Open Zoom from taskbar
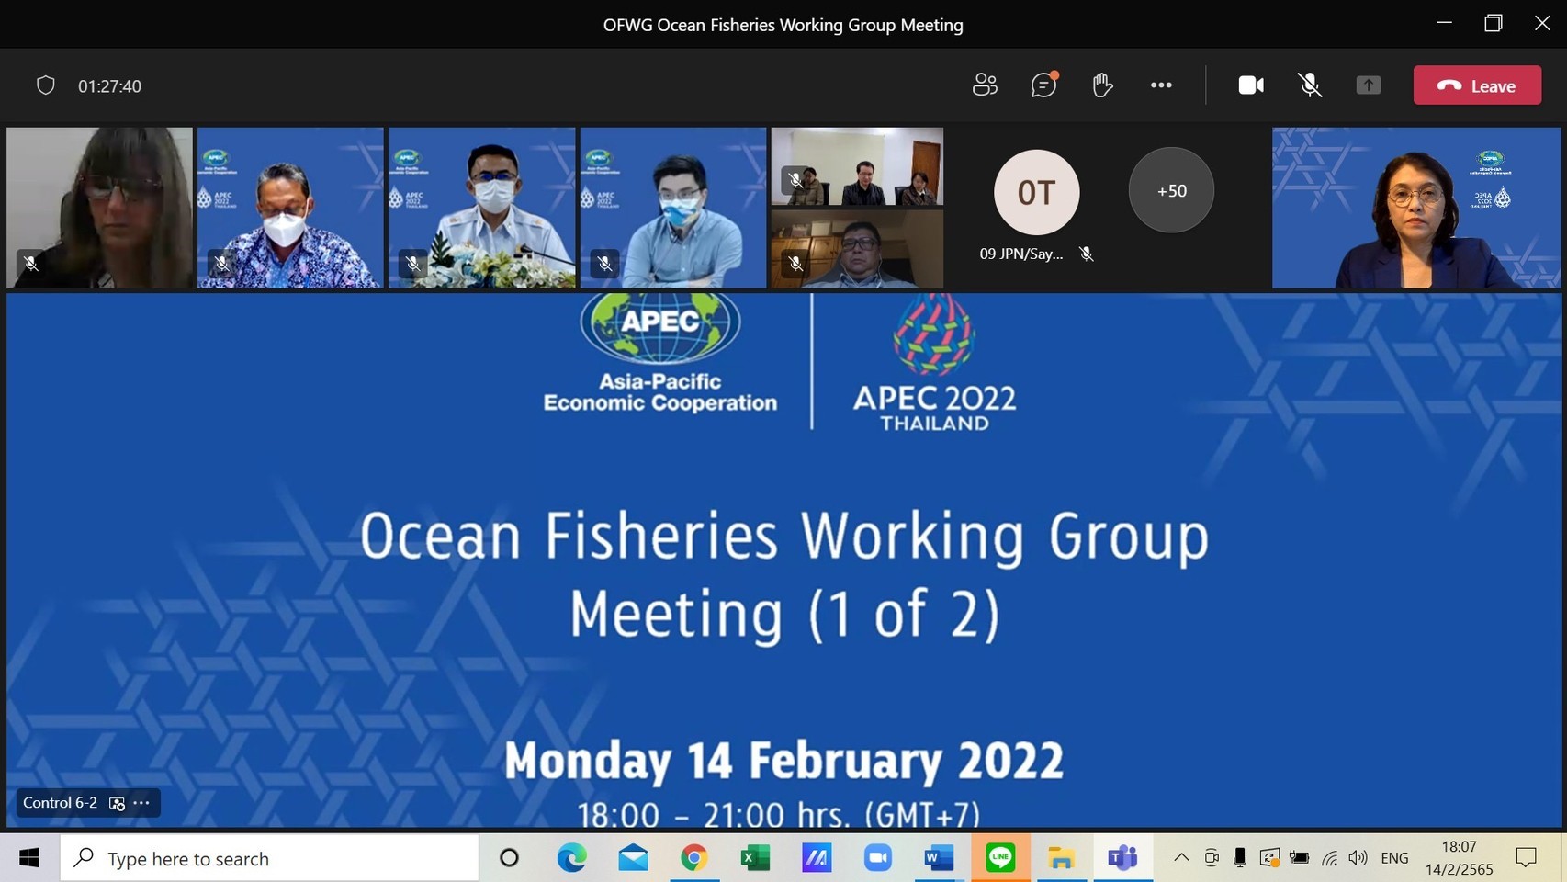This screenshot has width=1567, height=882. coord(878,858)
